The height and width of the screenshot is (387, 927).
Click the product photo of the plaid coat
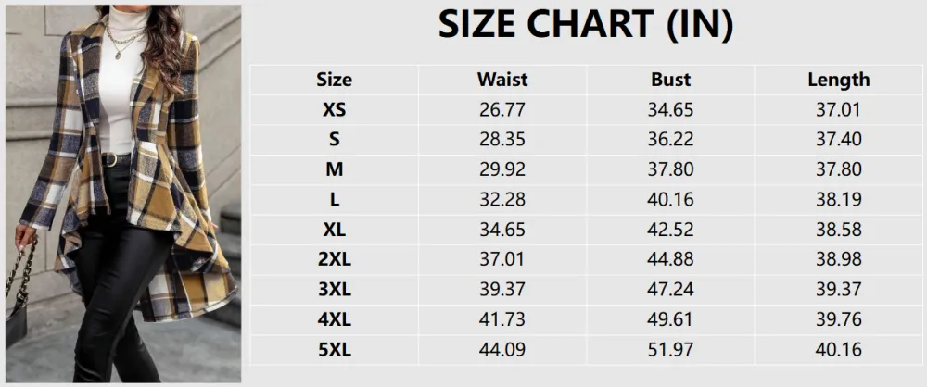click(123, 193)
